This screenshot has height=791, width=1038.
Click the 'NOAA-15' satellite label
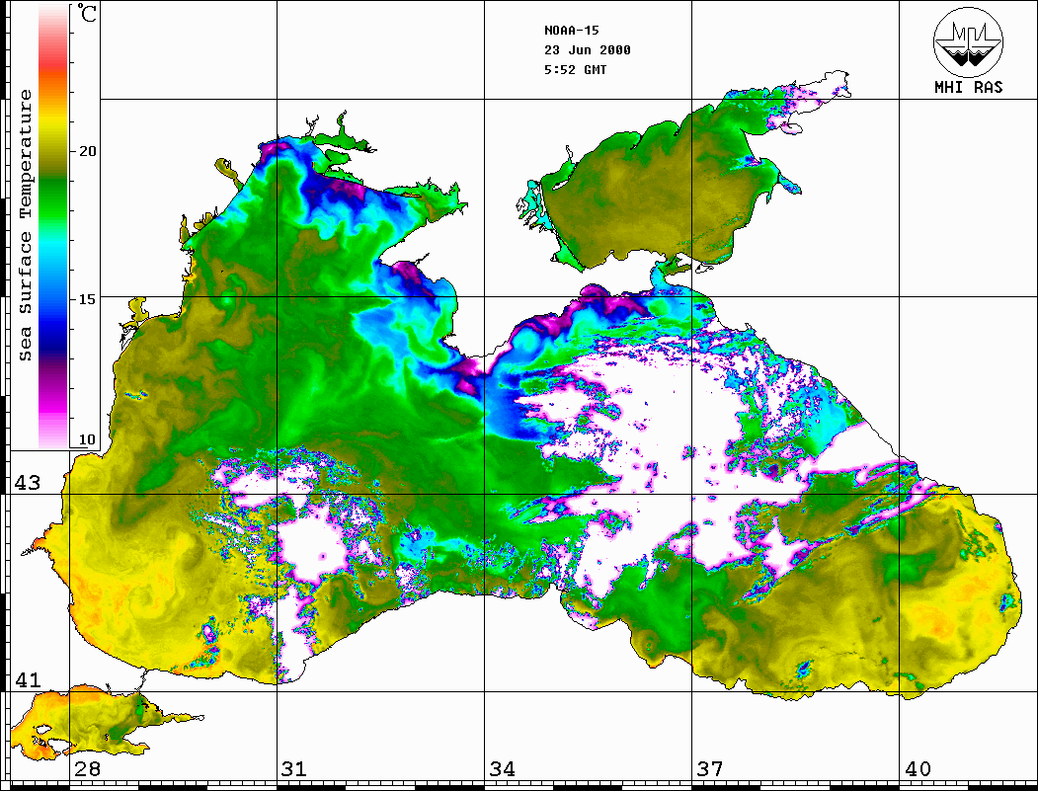coord(571,31)
